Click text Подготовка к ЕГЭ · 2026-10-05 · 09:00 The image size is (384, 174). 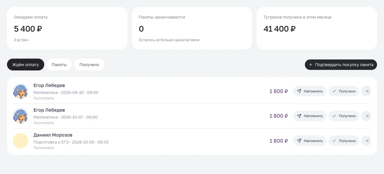pyautogui.click(x=71, y=142)
